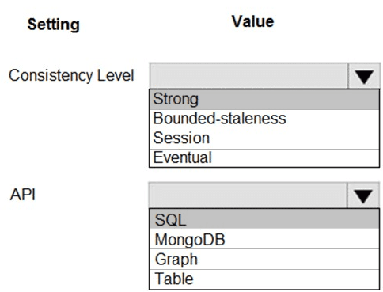Open the Consistency Level dropdown arrow
Image resolution: width=383 pixels, height=292 pixels.
pos(364,76)
